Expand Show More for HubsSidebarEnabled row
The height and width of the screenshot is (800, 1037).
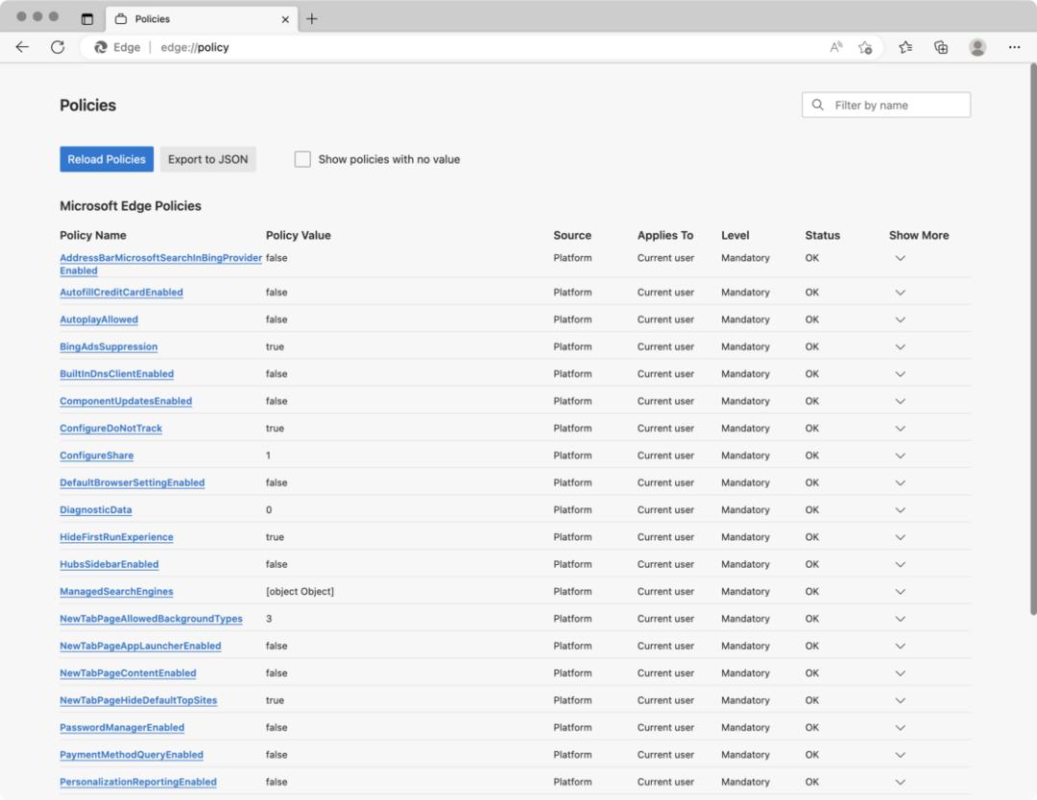[900, 563]
